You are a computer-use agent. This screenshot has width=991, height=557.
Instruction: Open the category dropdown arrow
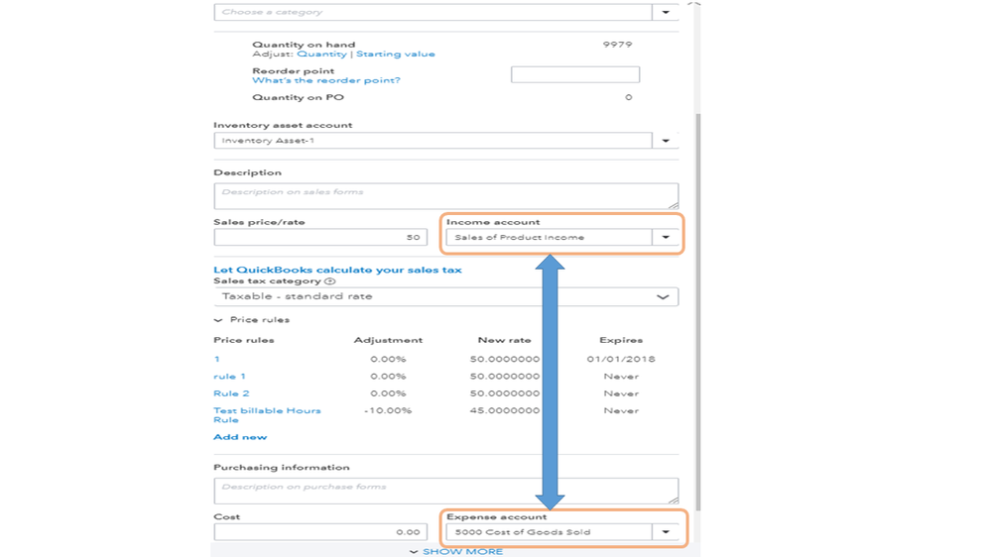pyautogui.click(x=666, y=13)
